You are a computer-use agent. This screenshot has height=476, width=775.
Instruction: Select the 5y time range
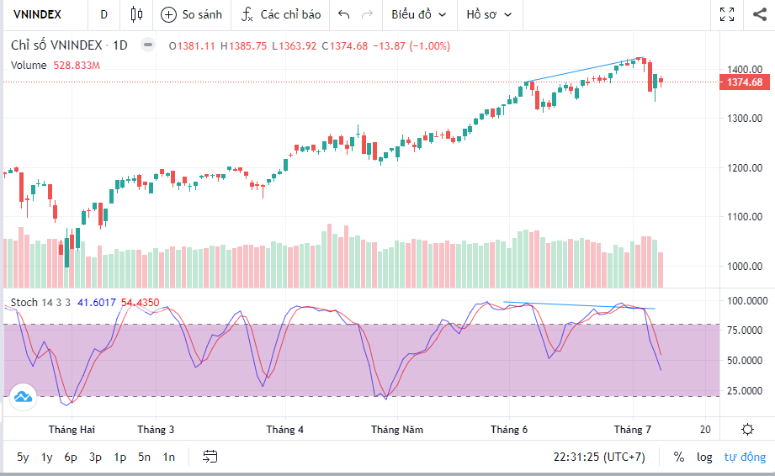coord(23,457)
